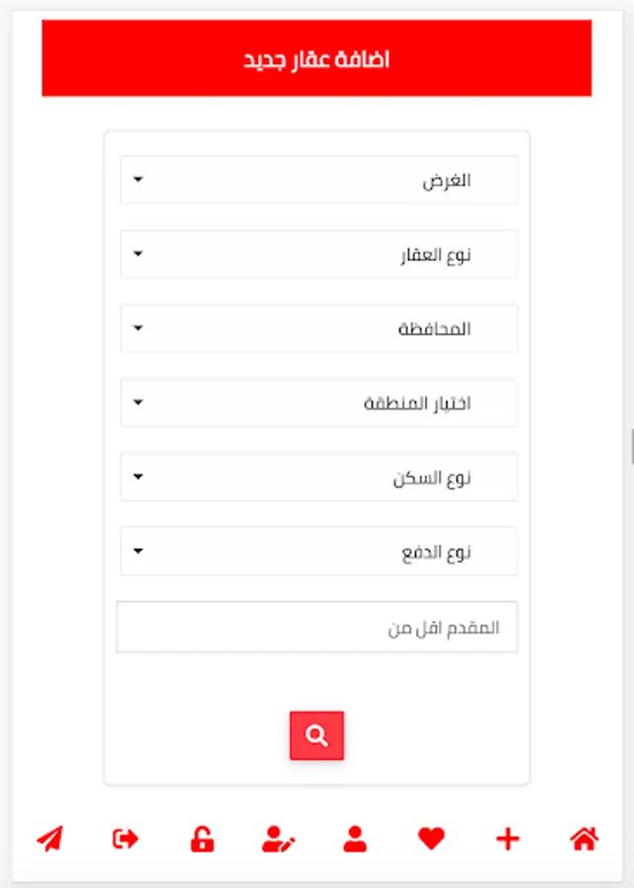Viewport: 634px width, 888px height.
Task: Click the scrollbar handle on right edge
Action: click(x=631, y=446)
